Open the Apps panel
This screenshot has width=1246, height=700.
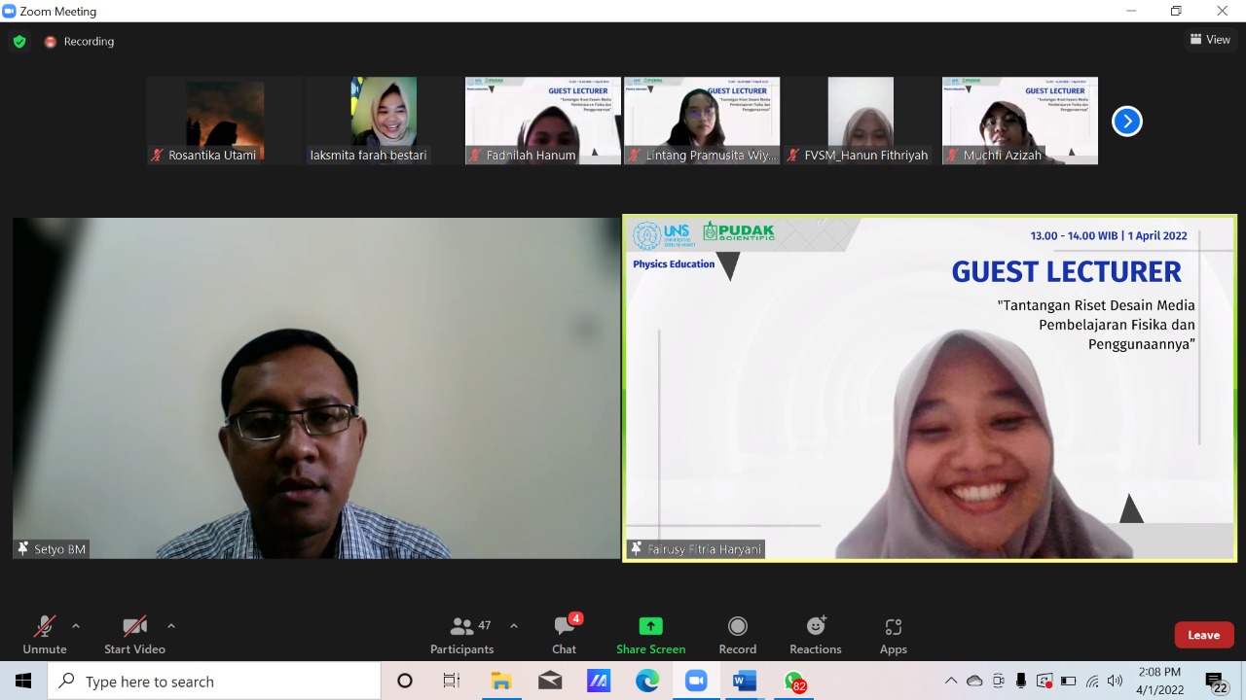click(893, 634)
